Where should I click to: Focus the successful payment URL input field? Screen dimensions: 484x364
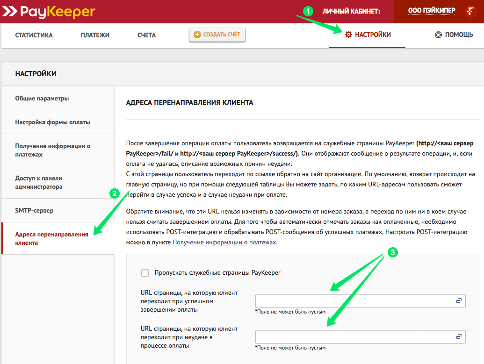click(354, 301)
